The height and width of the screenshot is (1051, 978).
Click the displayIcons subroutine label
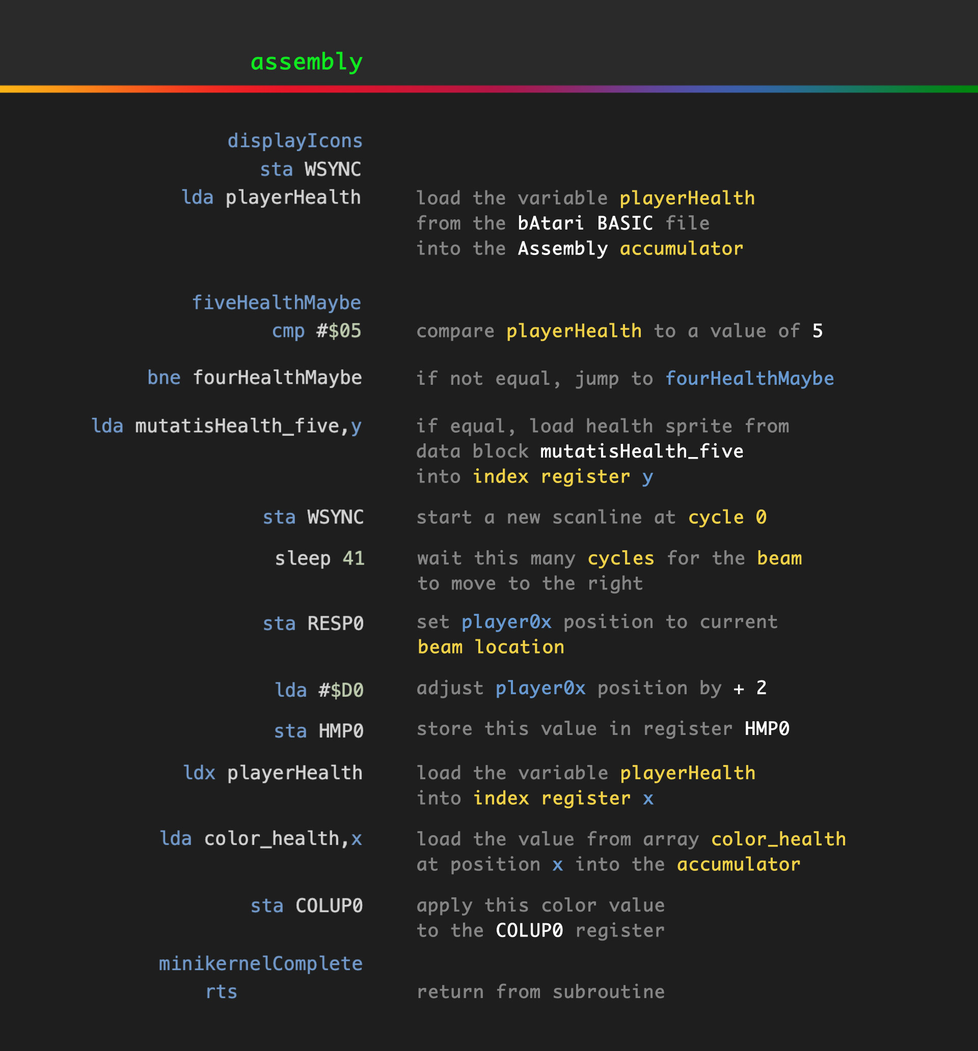coord(295,140)
